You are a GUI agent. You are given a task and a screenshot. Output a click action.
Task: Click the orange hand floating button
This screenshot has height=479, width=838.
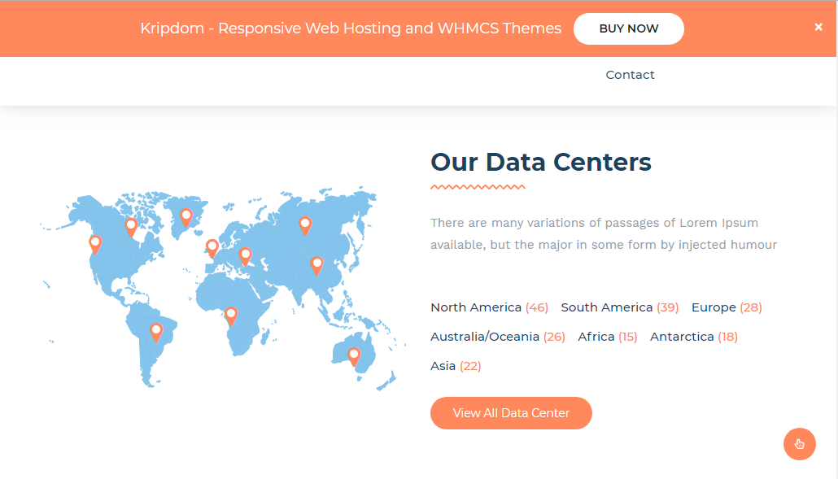coord(799,444)
